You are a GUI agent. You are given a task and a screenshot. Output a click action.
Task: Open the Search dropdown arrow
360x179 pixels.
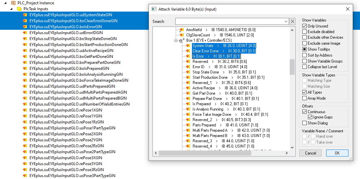point(286,22)
